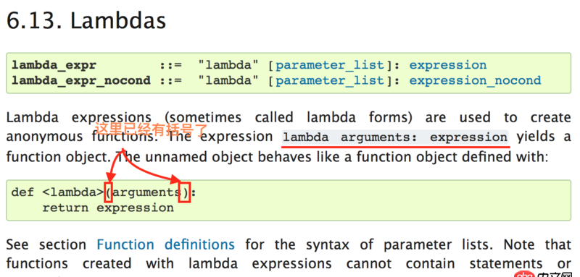Click the return expression code line

point(107,208)
